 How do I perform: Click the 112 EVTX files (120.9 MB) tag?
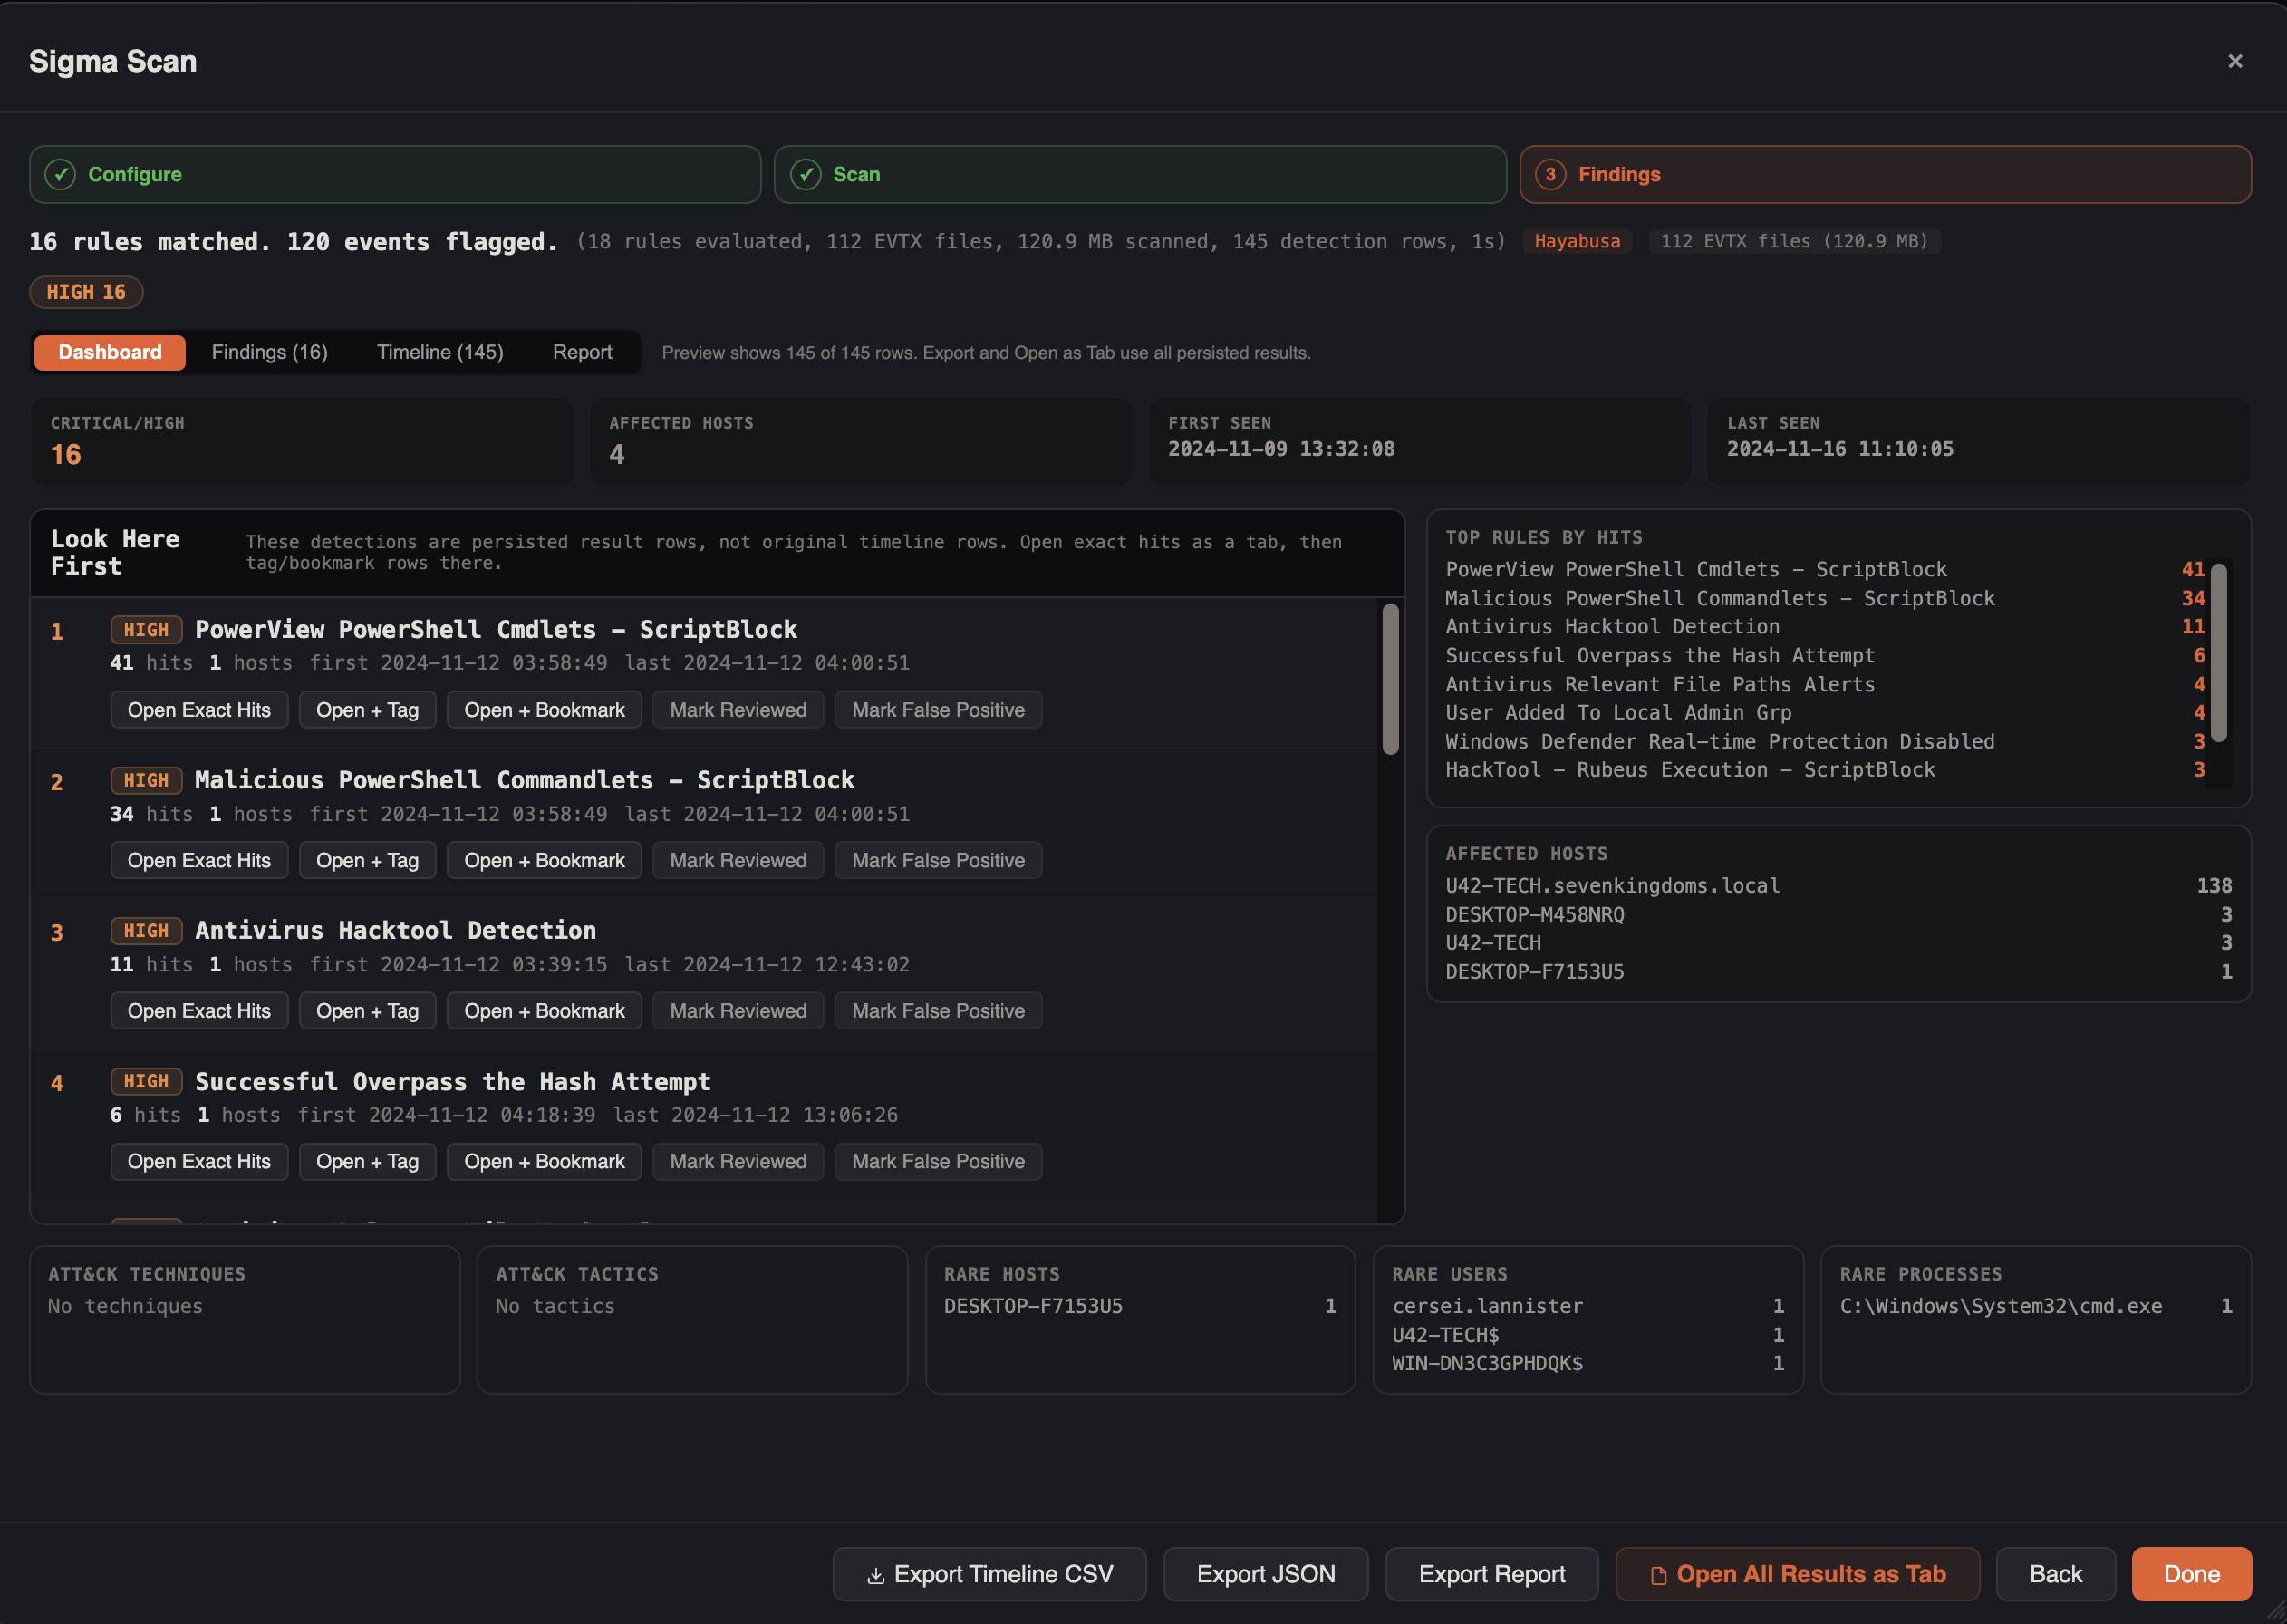1794,241
